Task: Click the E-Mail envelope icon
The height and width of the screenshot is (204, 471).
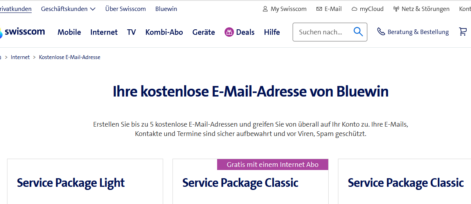Action: point(319,9)
